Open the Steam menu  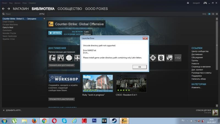coord(4,3)
